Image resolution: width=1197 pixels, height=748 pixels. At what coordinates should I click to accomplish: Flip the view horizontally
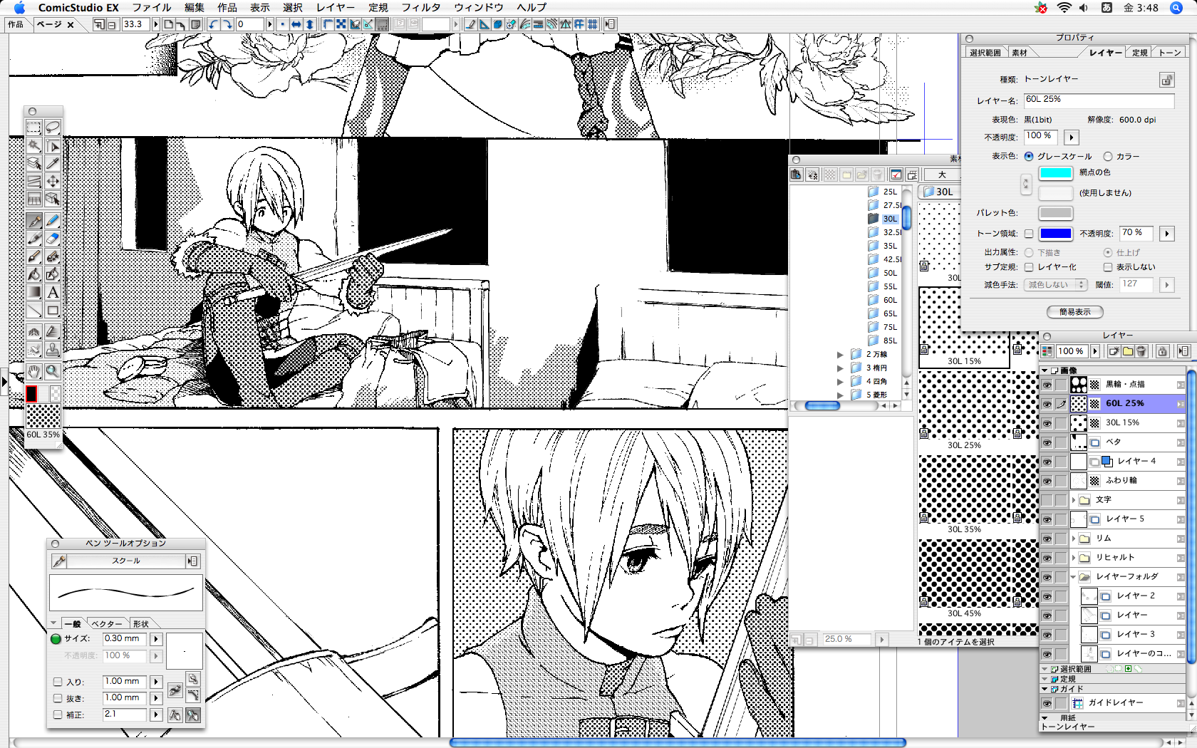296,24
